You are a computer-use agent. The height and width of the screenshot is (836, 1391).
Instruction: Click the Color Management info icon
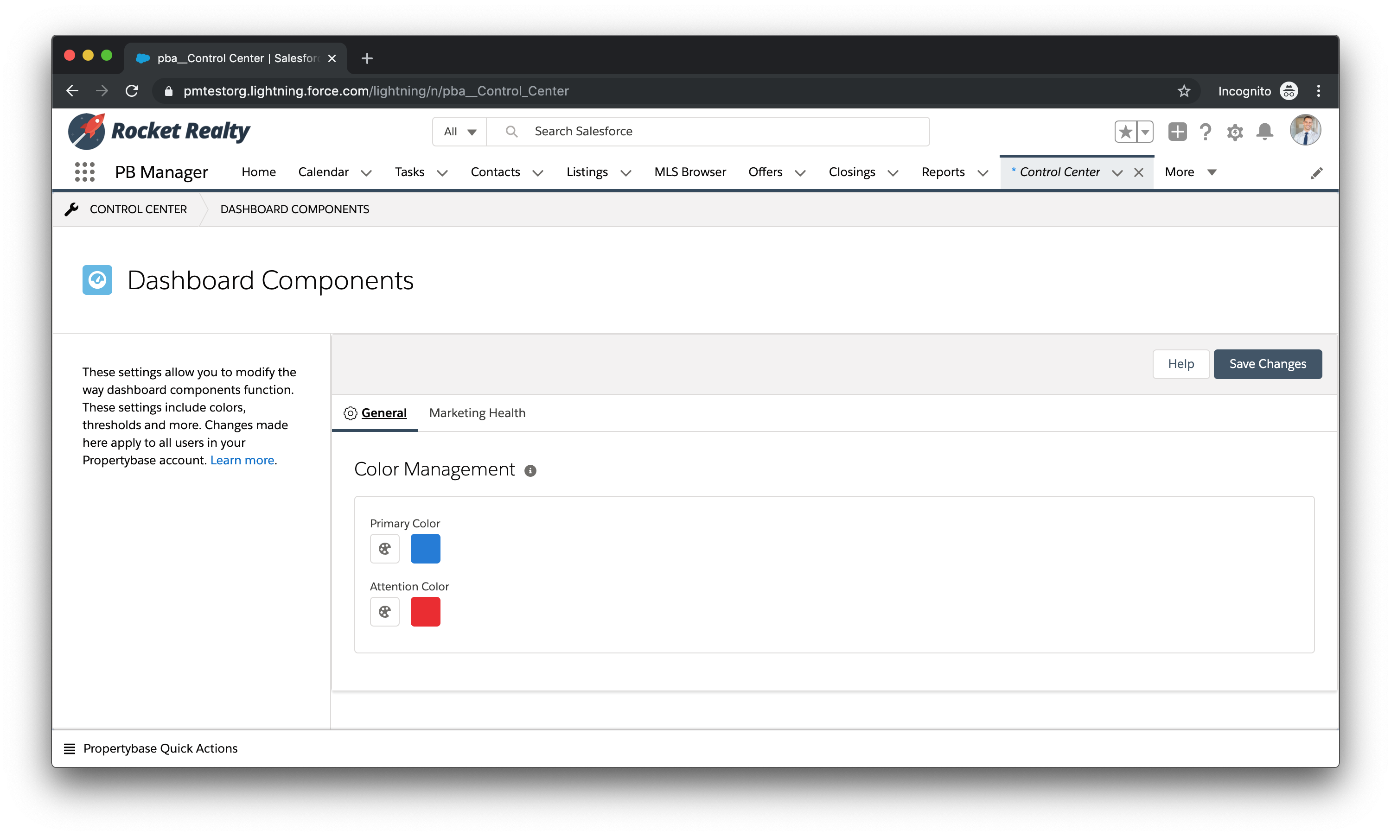[x=530, y=471]
